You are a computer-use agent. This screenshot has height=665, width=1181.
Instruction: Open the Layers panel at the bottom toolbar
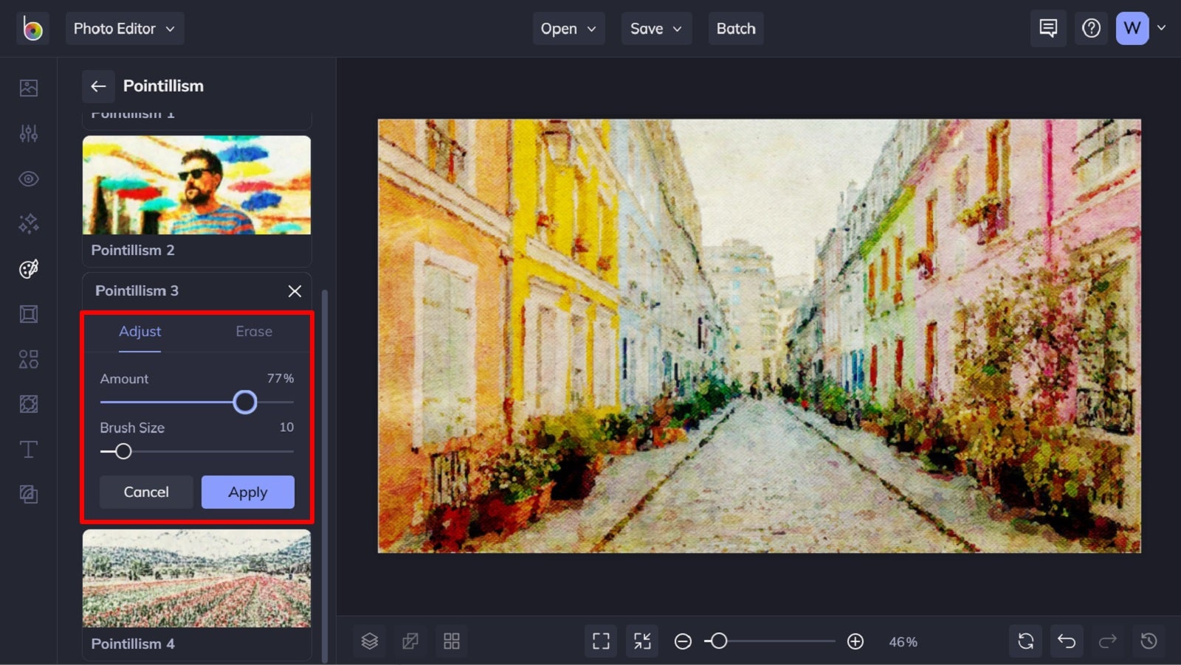[369, 641]
